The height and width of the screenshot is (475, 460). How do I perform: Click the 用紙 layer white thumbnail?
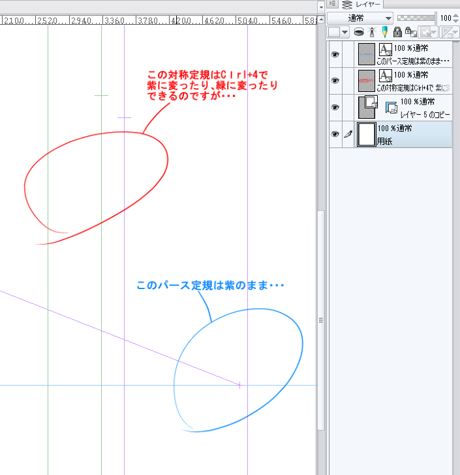tap(366, 134)
